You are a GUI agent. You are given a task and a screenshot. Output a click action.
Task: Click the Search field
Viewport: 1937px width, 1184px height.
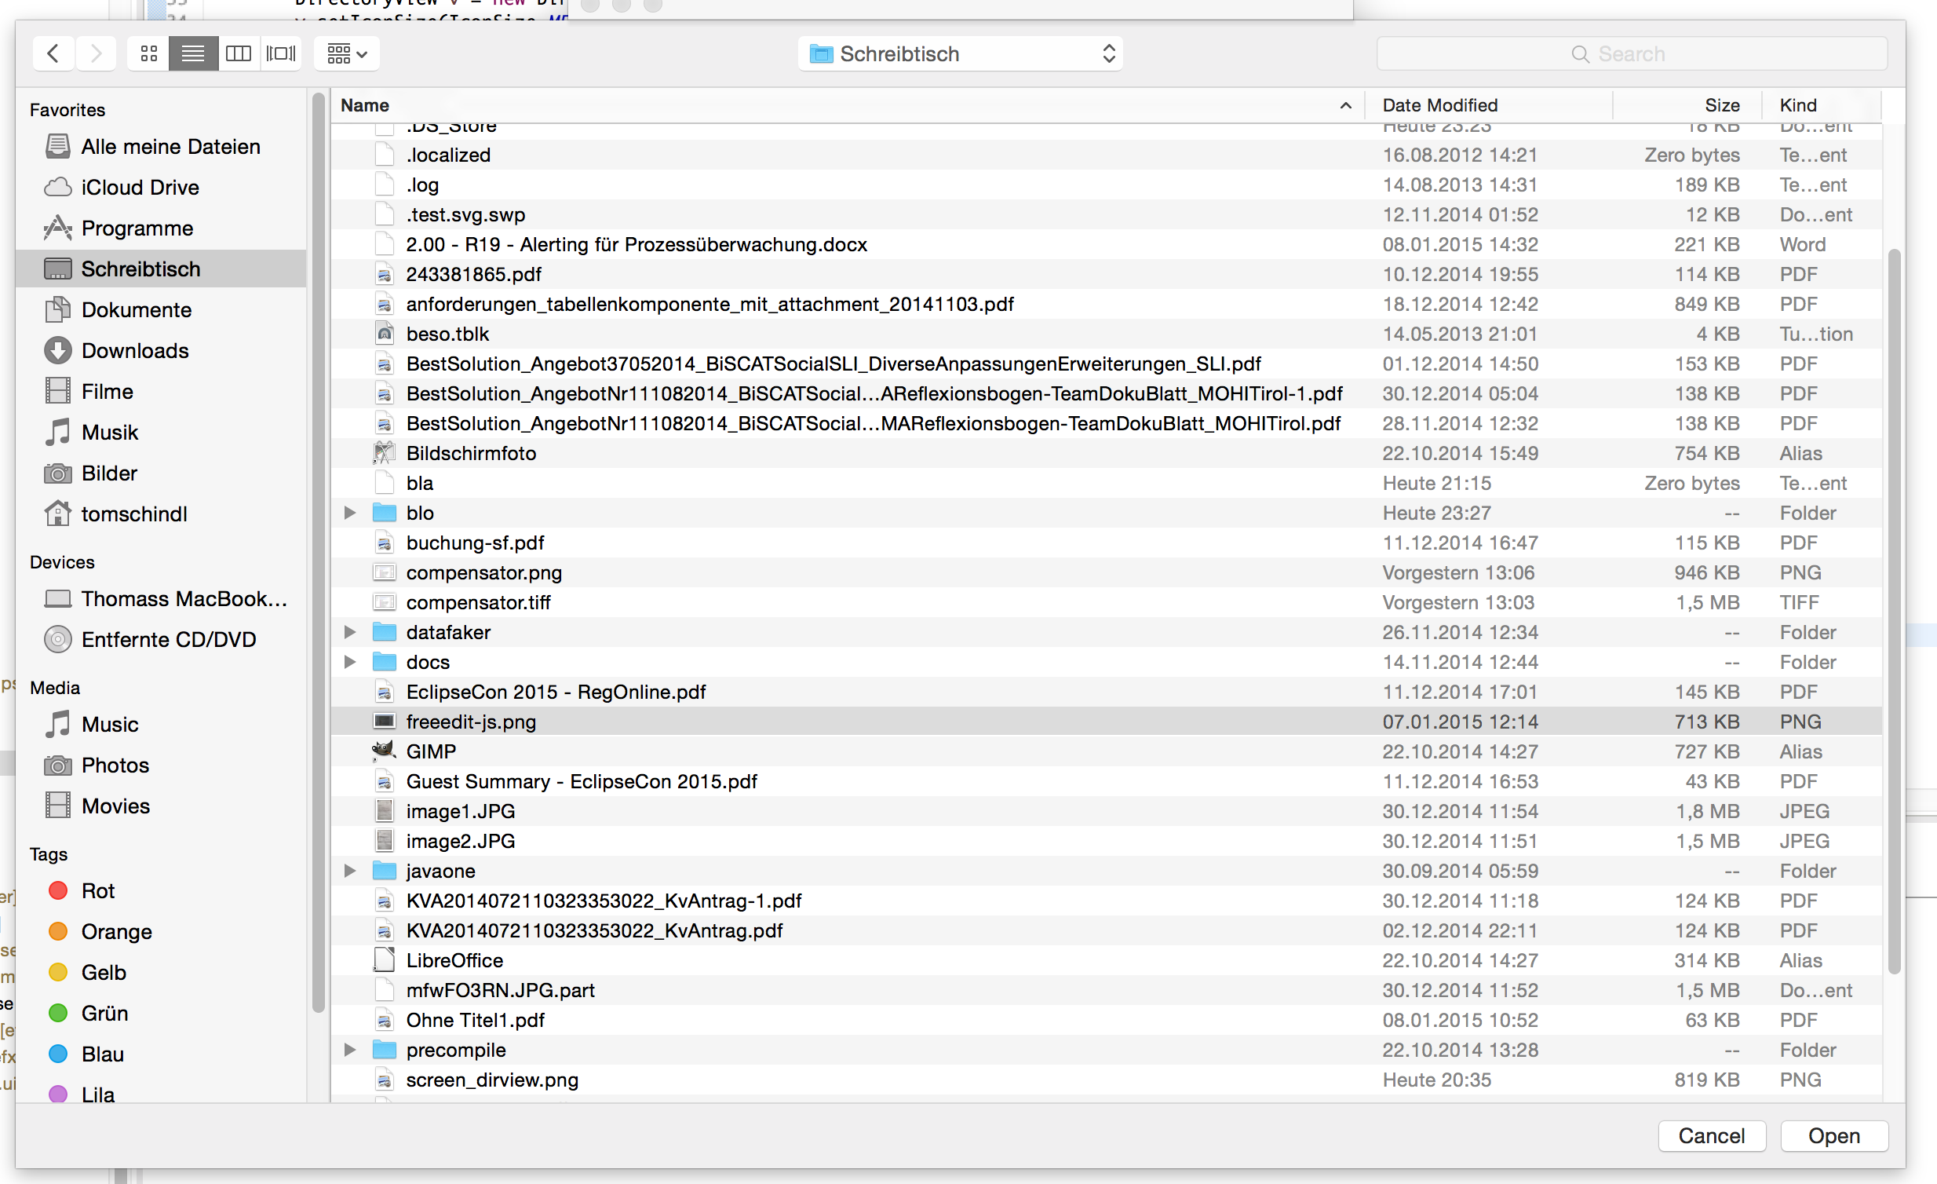pyautogui.click(x=1632, y=53)
